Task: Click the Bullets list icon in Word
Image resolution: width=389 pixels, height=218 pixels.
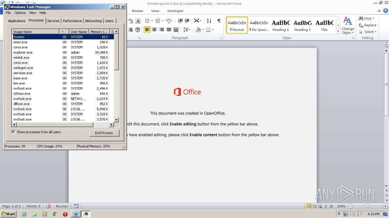Action: (147, 21)
